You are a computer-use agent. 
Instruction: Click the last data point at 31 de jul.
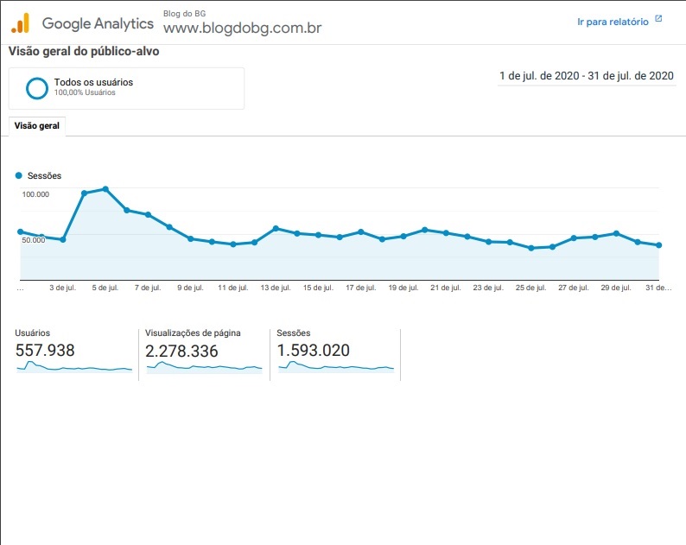659,245
